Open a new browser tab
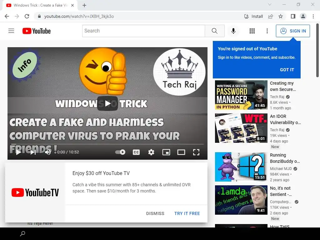This screenshot has height=240, width=320. tap(84, 5)
